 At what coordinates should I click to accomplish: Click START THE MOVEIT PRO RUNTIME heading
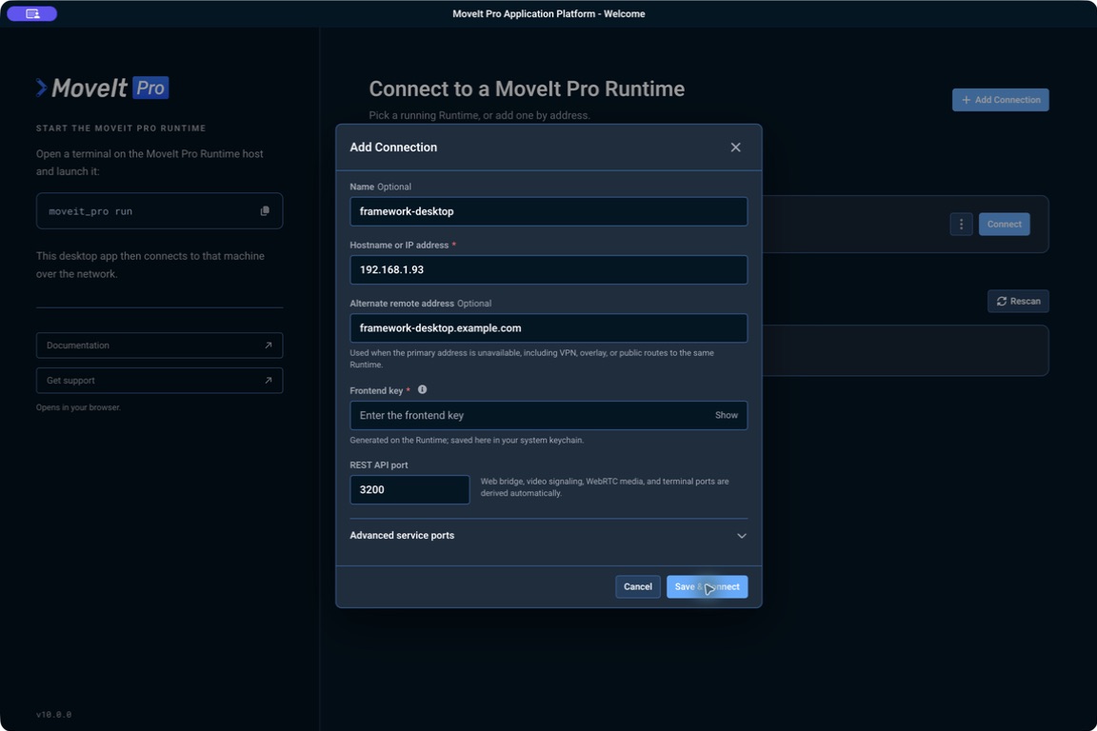coord(121,128)
